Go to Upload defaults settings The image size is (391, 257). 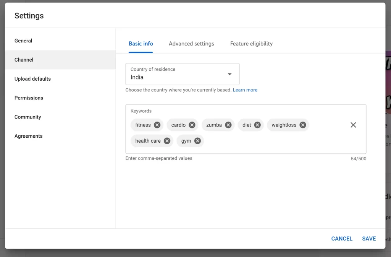(x=32, y=79)
